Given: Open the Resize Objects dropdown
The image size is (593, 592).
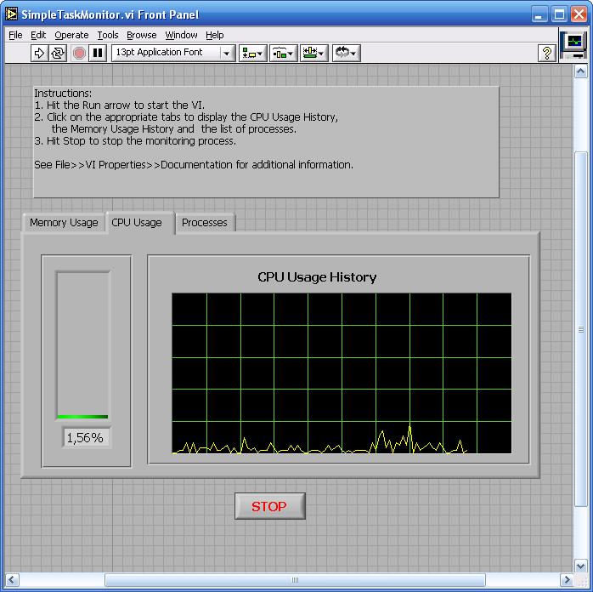Looking at the screenshot, I should [x=313, y=53].
